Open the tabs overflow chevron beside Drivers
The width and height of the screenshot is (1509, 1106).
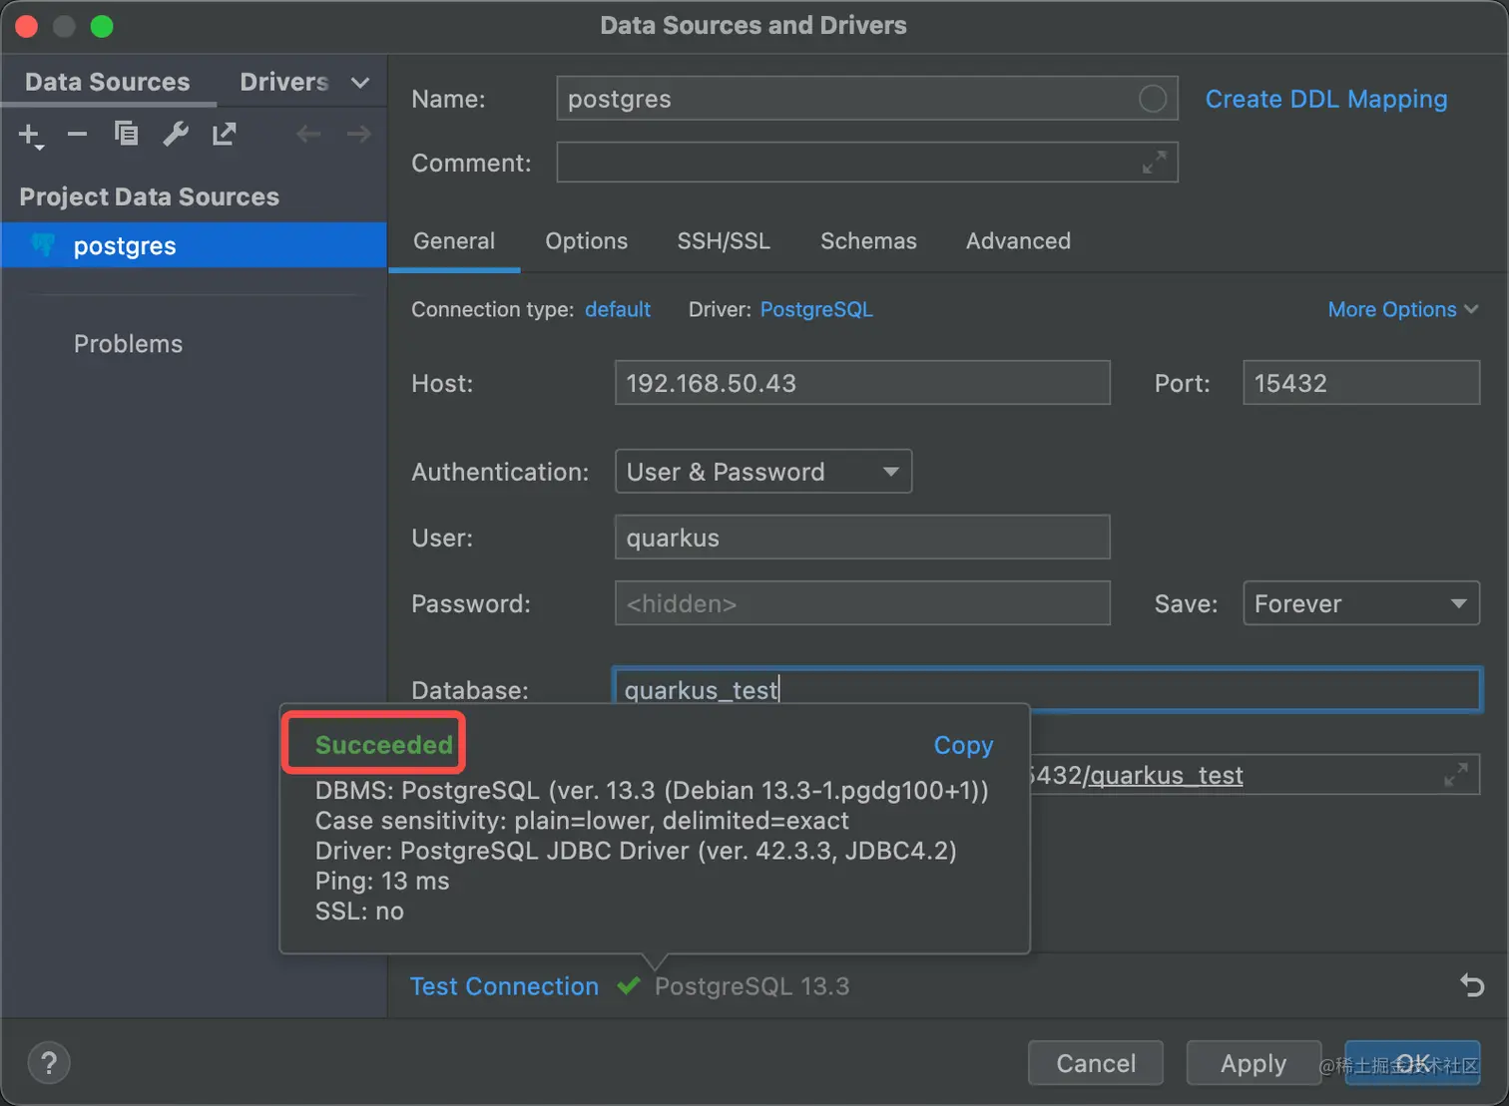[360, 83]
